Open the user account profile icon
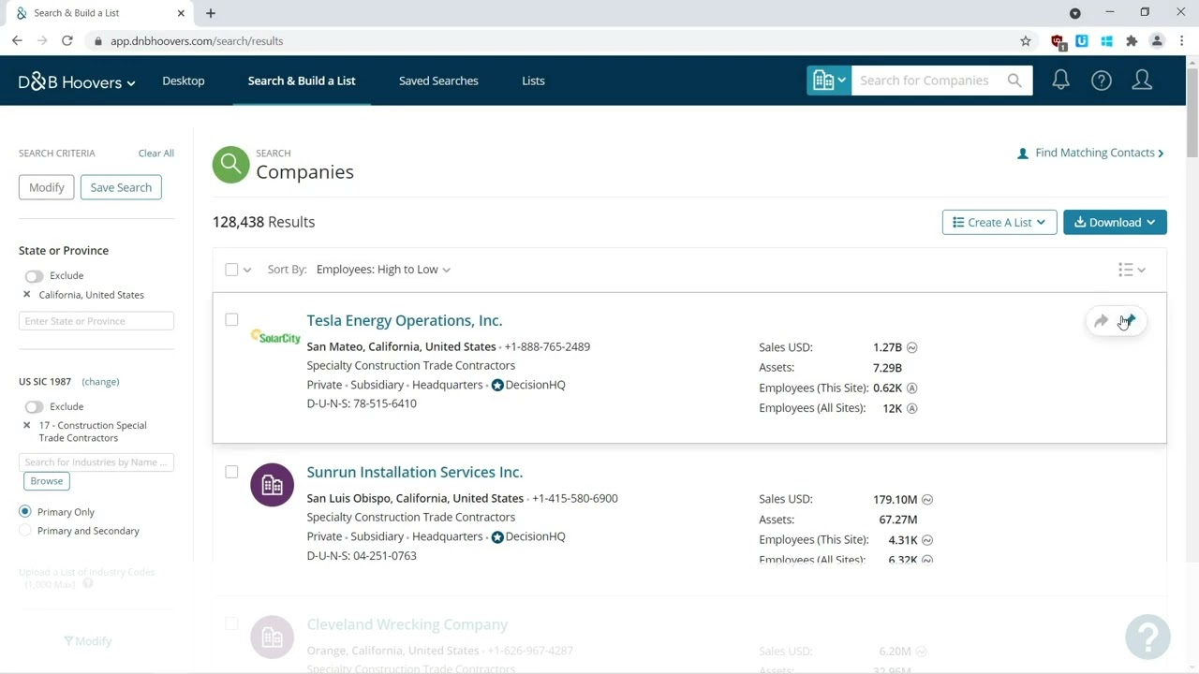The image size is (1199, 674). [x=1142, y=81]
